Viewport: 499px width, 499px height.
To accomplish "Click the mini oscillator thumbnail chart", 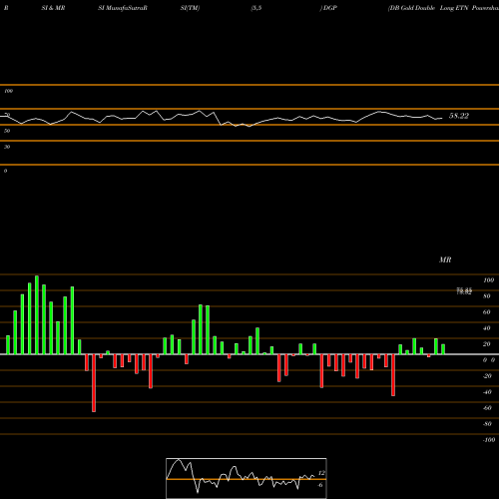I will (247, 478).
